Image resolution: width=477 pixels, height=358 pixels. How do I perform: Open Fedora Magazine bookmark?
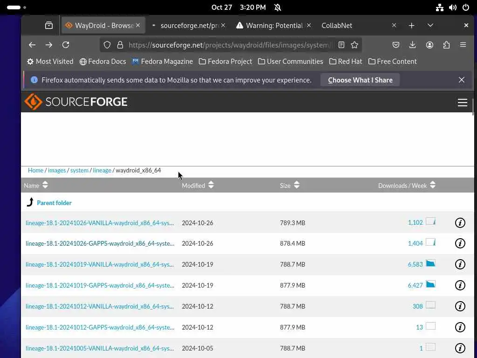click(x=163, y=62)
